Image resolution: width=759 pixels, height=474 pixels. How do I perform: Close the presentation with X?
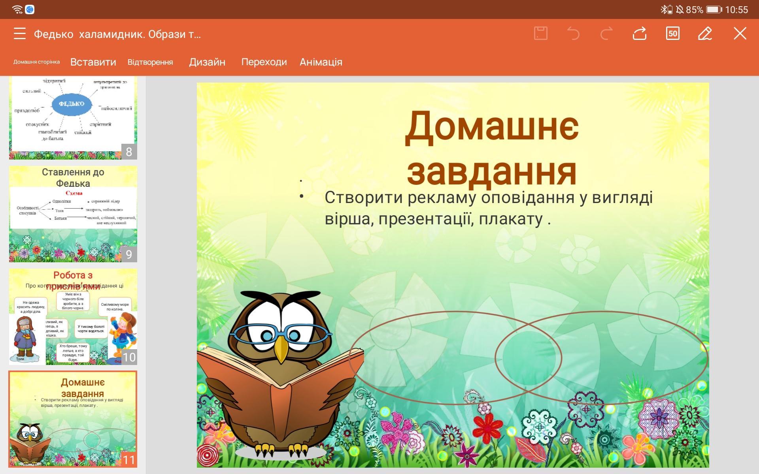(x=740, y=34)
